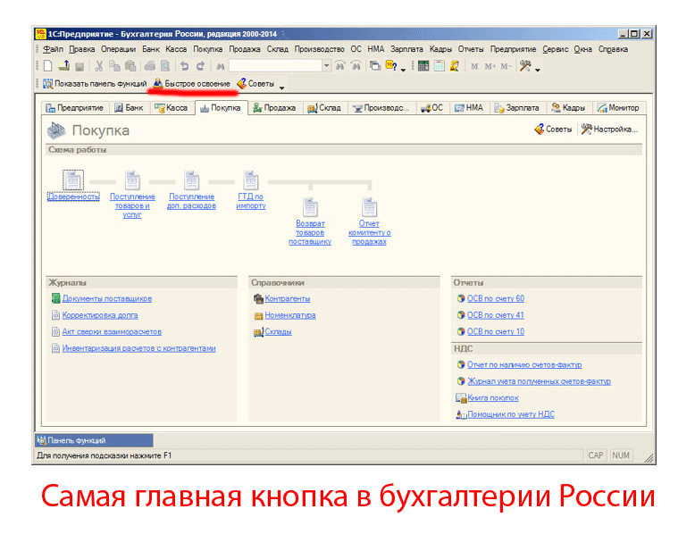Click the calendar icon in toolbar

[439, 66]
